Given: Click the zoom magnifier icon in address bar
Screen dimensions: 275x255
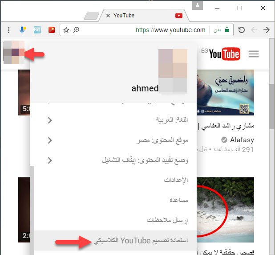Looking at the screenshot, I should click(76, 30).
